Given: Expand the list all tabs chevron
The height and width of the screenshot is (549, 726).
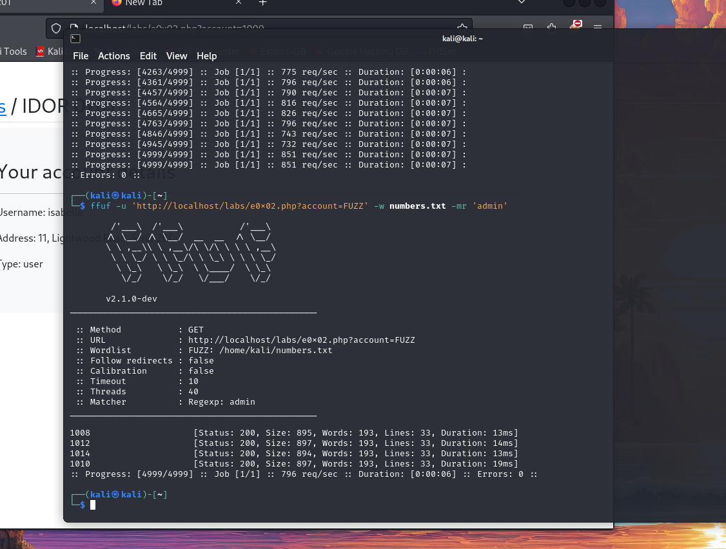Looking at the screenshot, I should pos(522,3).
